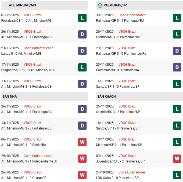
Task: Open VĐQG Brazil link on 01/12/2025 row
Action: [x=33, y=15]
